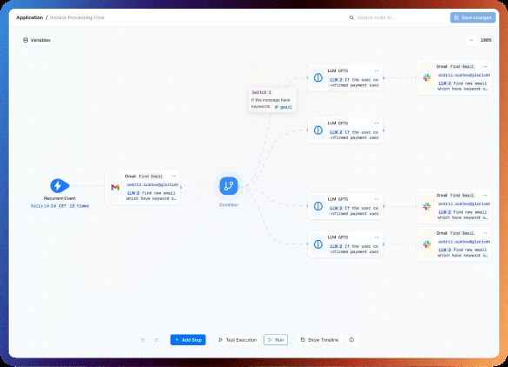Open the info icon beside Show Timeline

point(351,340)
